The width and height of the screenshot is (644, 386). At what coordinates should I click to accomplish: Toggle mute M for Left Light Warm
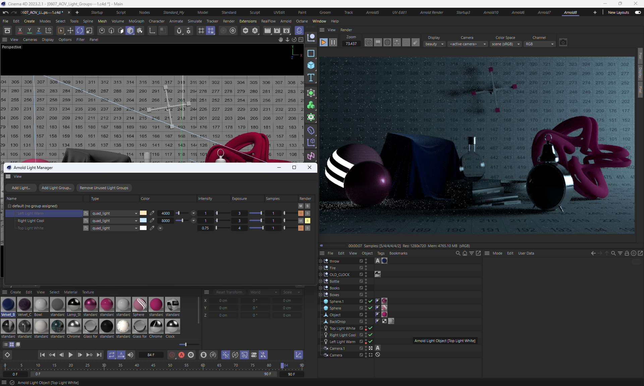(301, 213)
